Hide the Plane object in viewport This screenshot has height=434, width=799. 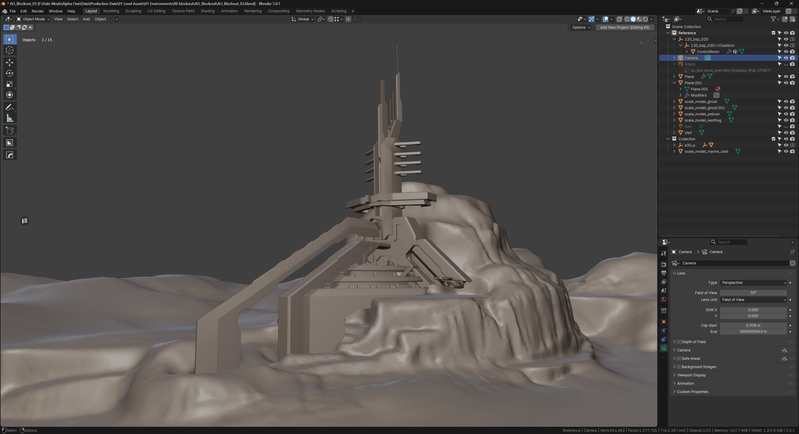click(786, 76)
